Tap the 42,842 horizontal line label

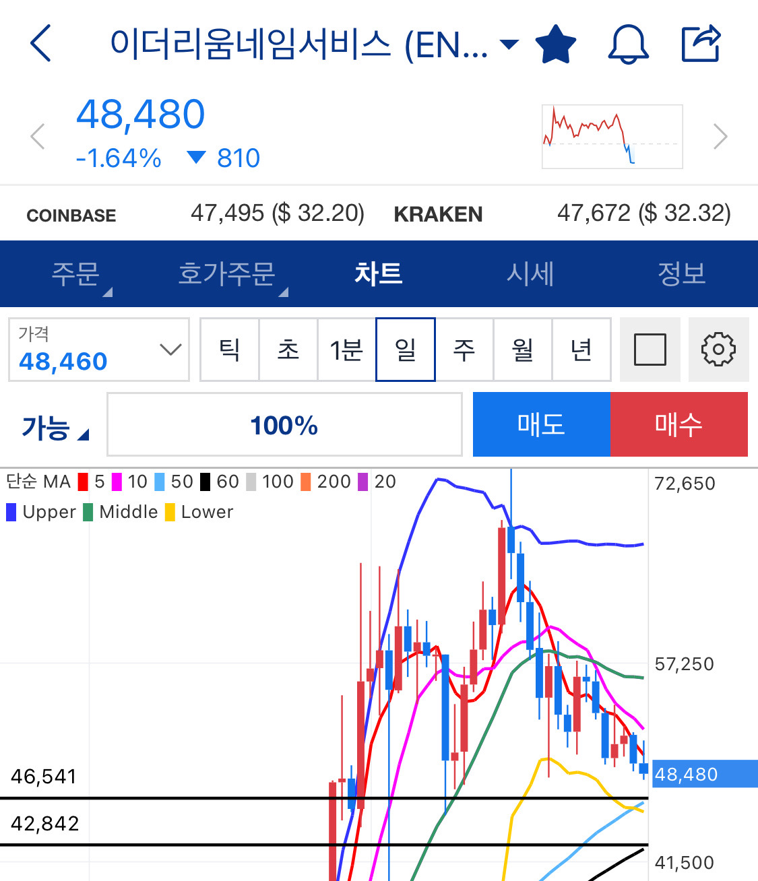click(x=44, y=824)
